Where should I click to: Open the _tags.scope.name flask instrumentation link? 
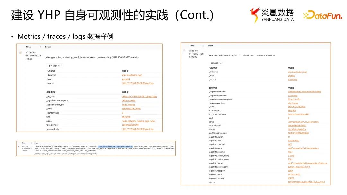304,92
